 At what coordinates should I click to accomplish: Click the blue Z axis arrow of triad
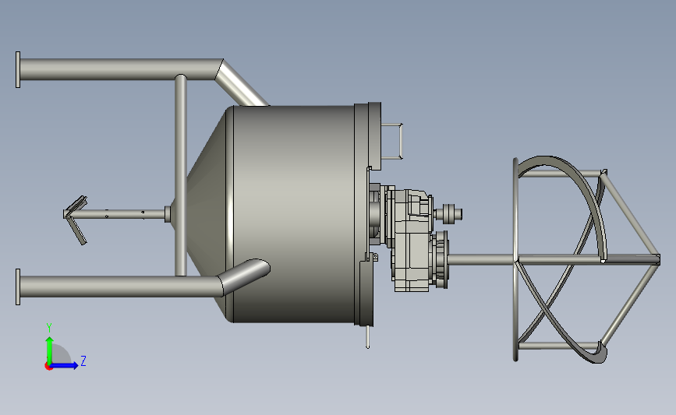[65, 365]
